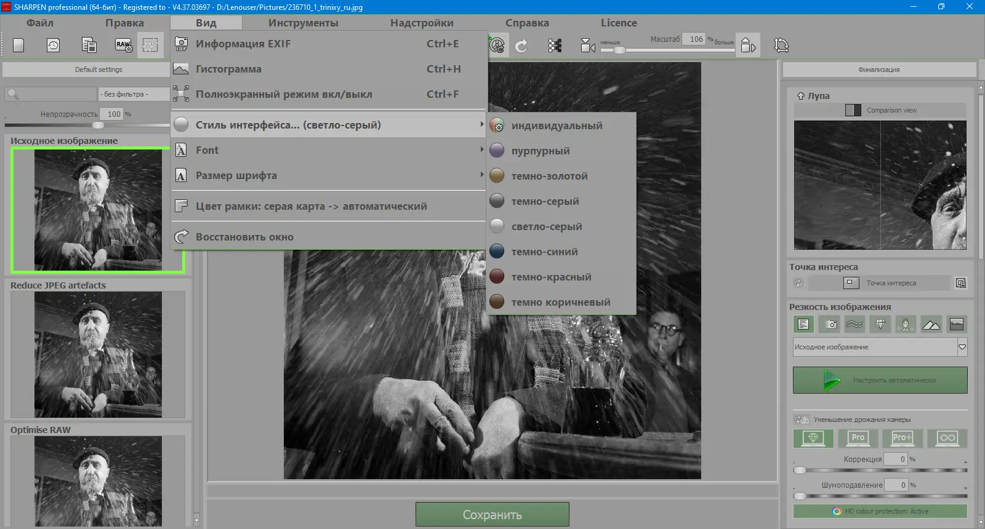Open the 'без фильтра' filter dropdown
Image resolution: width=985 pixels, height=529 pixels.
(134, 94)
